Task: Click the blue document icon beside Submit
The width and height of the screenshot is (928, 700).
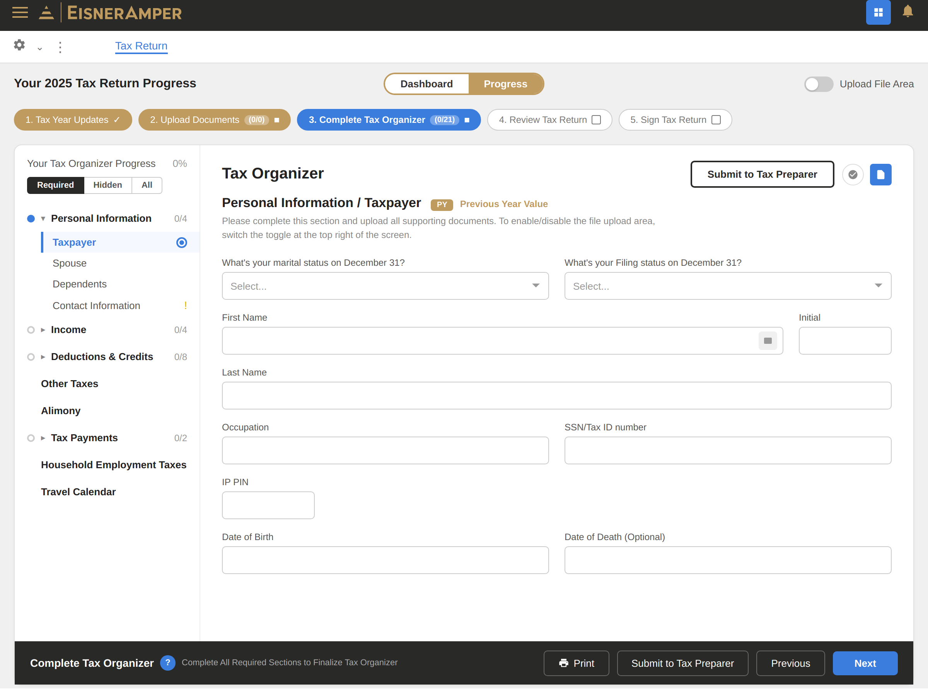Action: (880, 174)
